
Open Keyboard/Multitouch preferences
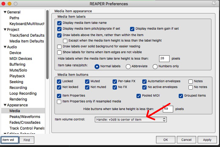27,24
